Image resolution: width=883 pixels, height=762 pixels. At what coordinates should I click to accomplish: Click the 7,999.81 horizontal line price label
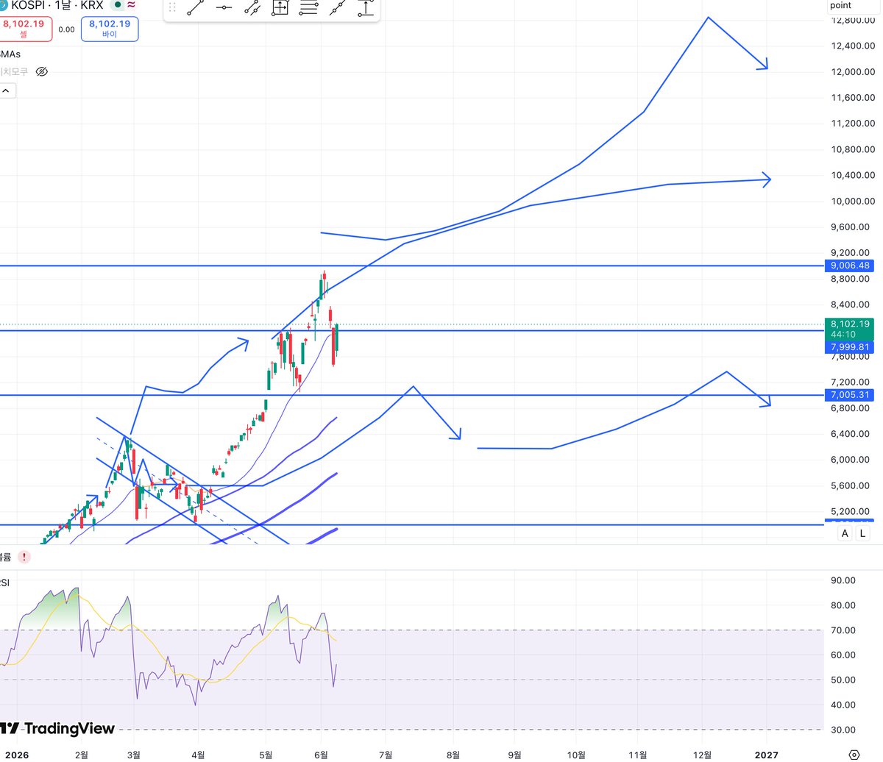(849, 347)
